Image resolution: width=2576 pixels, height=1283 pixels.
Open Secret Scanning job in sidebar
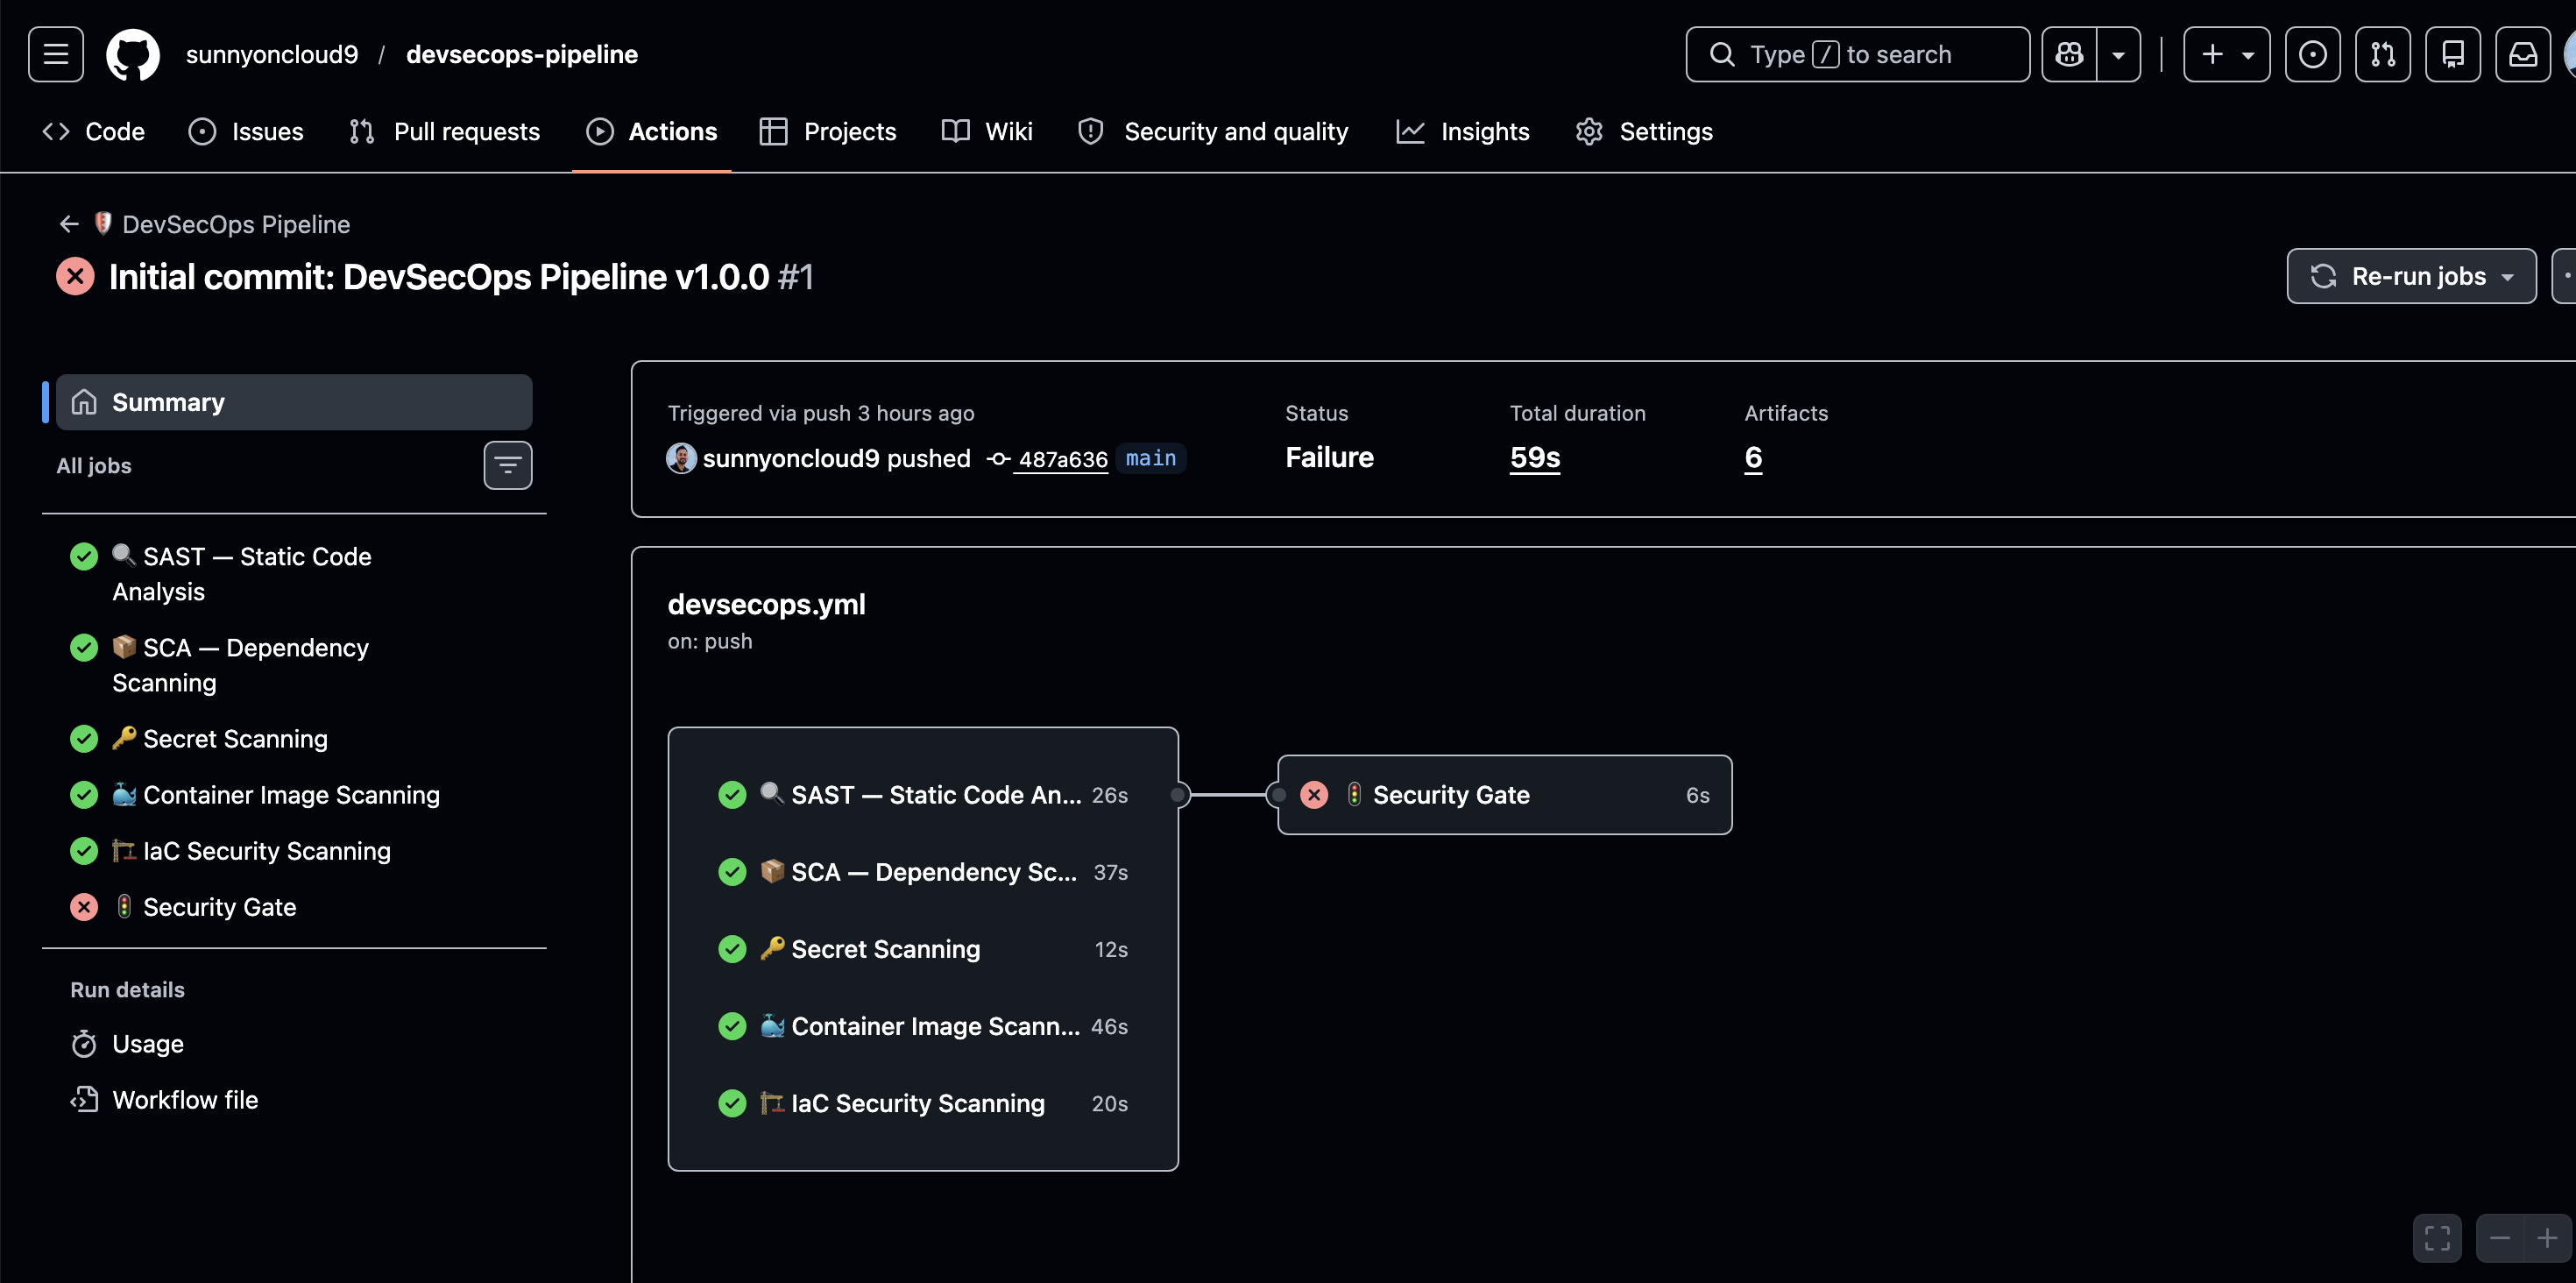294,739
